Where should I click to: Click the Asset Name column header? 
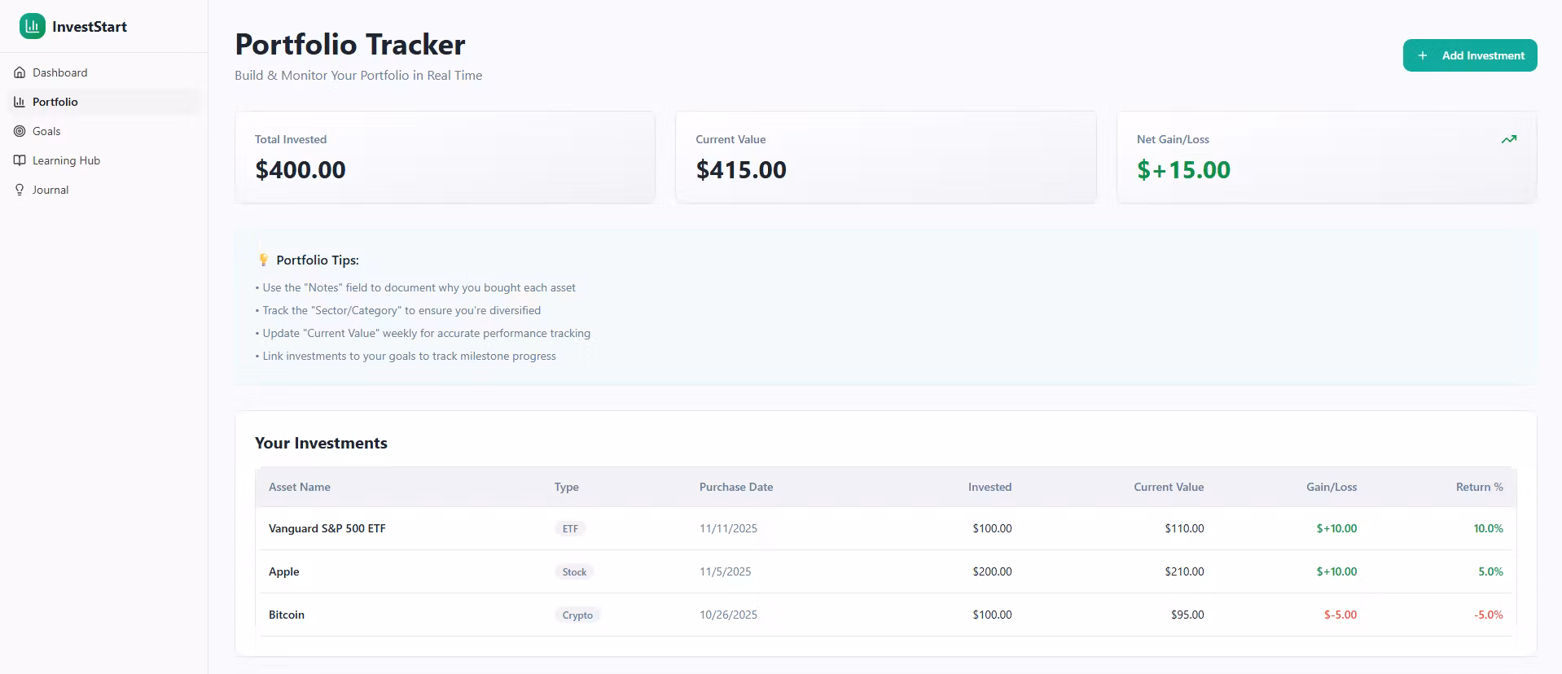(x=299, y=487)
